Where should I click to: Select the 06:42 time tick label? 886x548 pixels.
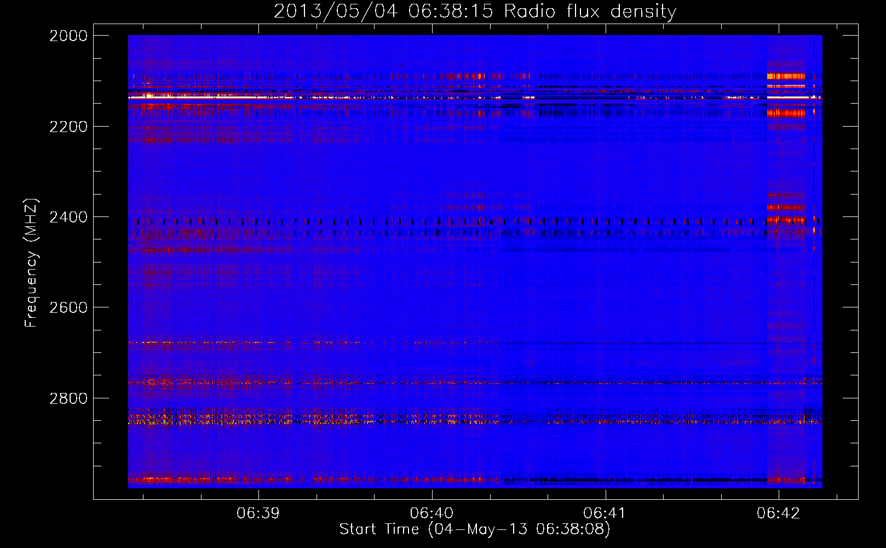(x=778, y=513)
